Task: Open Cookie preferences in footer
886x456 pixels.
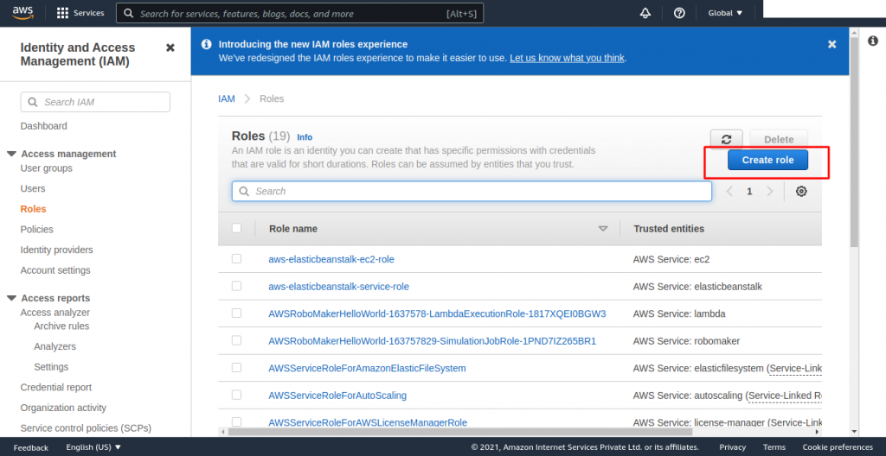Action: (838, 447)
